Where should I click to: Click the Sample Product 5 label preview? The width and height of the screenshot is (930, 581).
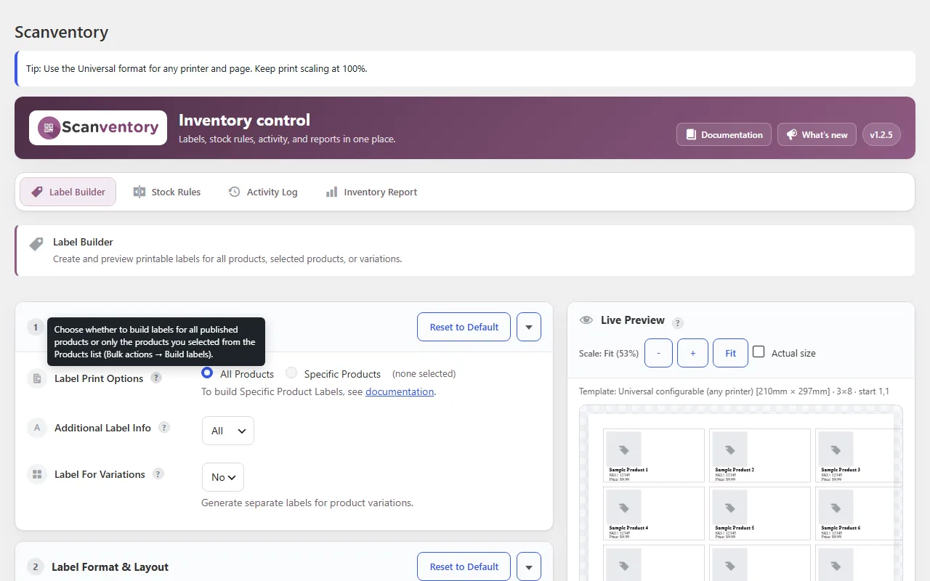pyautogui.click(x=760, y=513)
